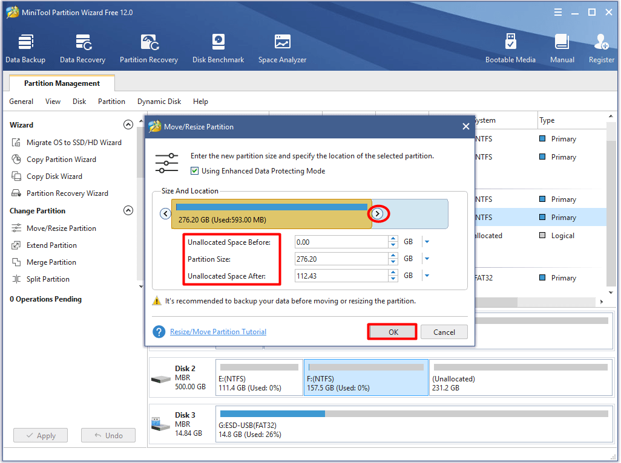Open the hamburger menu in title bar
The width and height of the screenshot is (621, 463).
557,12
